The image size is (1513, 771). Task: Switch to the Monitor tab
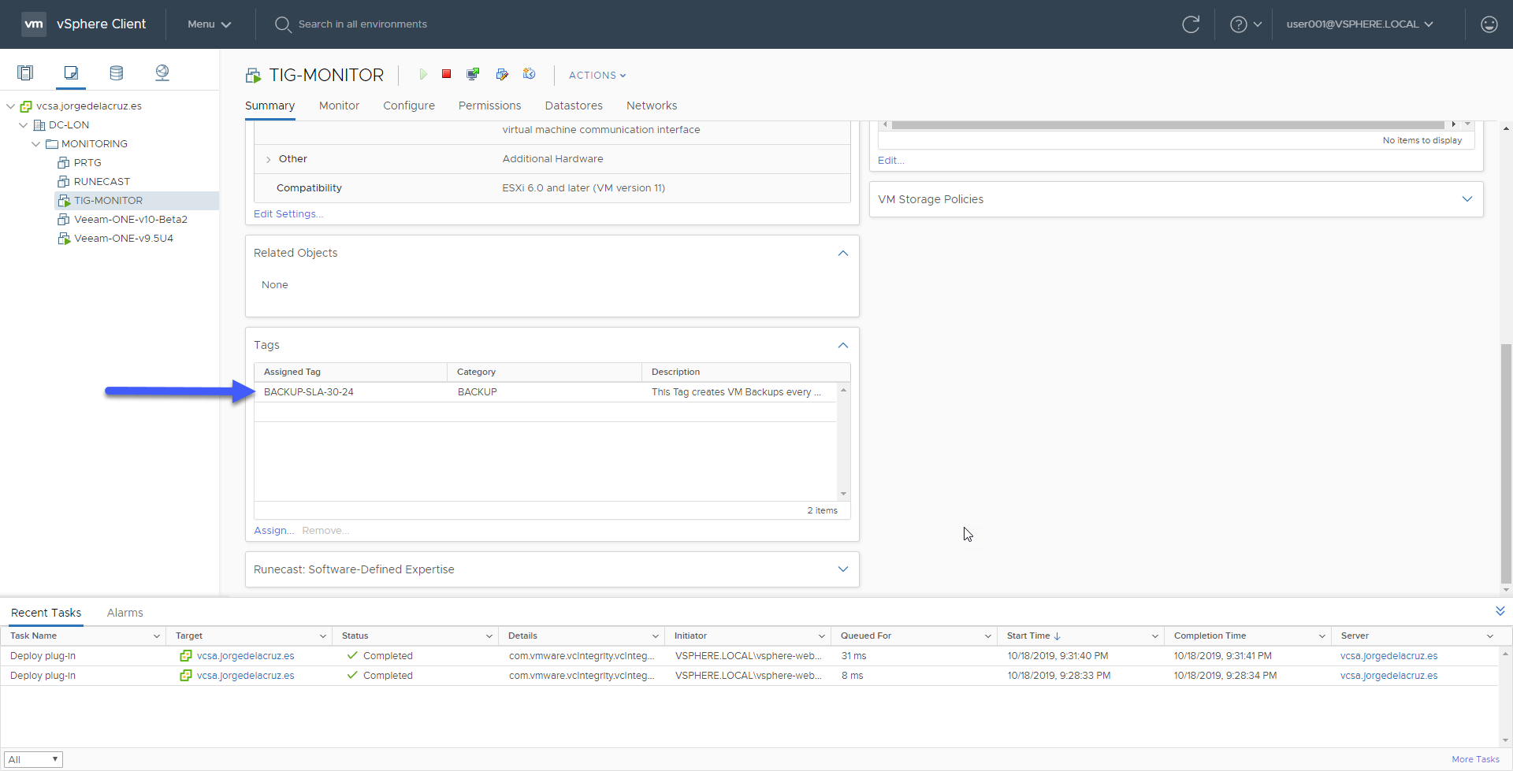tap(339, 106)
